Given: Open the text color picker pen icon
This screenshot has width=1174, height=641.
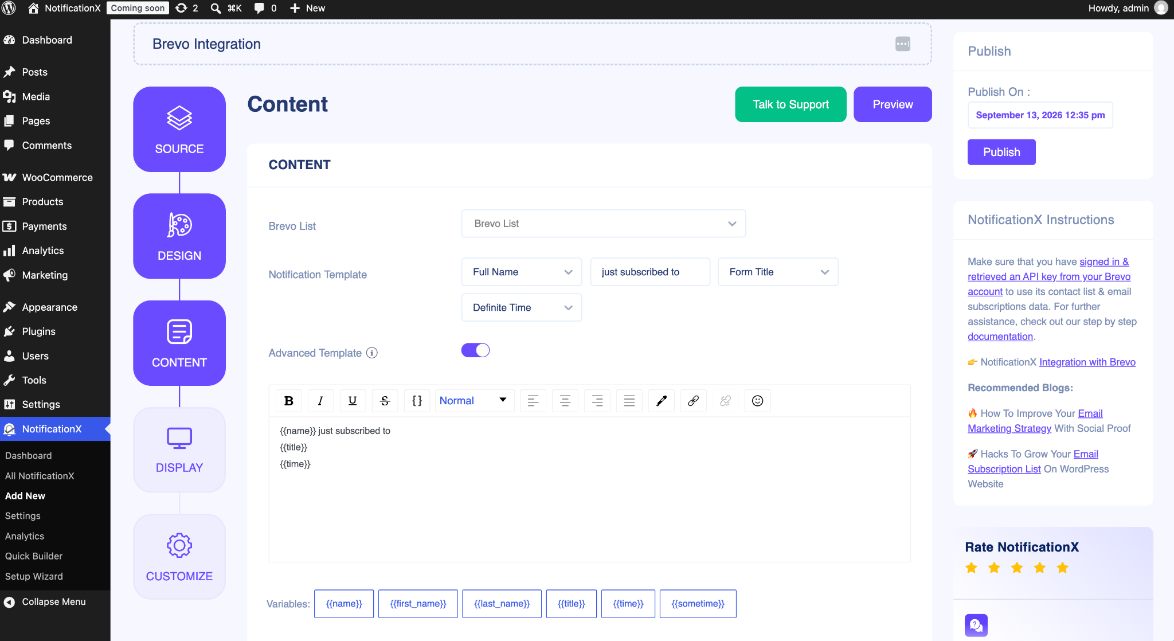Looking at the screenshot, I should click(662, 401).
